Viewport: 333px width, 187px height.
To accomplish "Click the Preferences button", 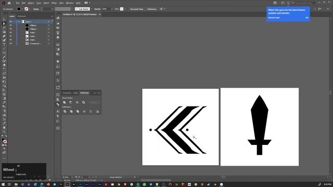I will point(151,9).
